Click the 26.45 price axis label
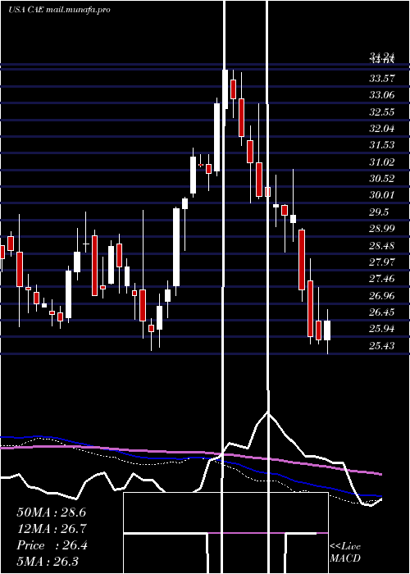 coord(382,312)
